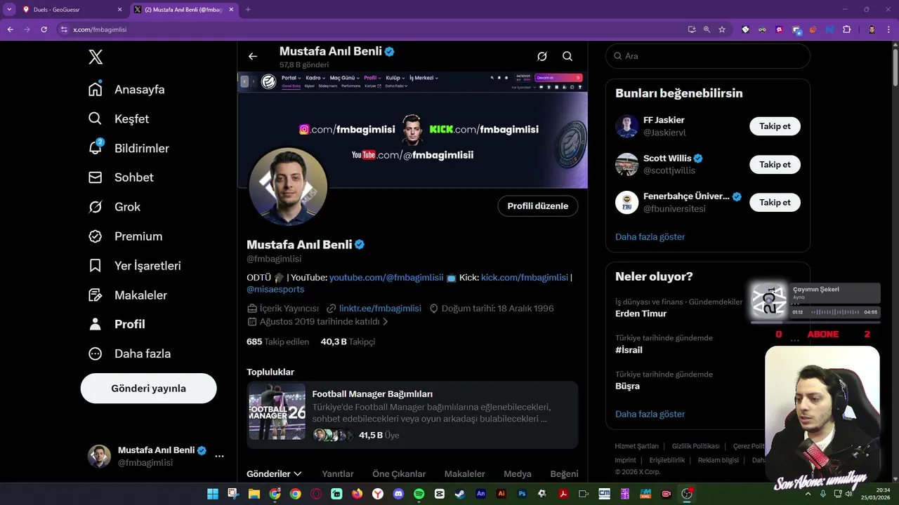Viewport: 899px width, 505px height.
Task: Click install app icon in address bar
Action: pyautogui.click(x=692, y=29)
